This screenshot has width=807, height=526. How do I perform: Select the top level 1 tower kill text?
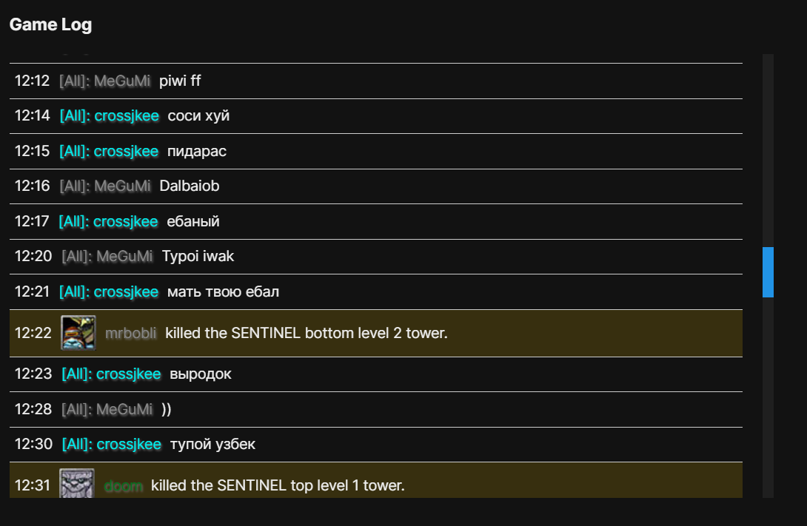click(278, 486)
